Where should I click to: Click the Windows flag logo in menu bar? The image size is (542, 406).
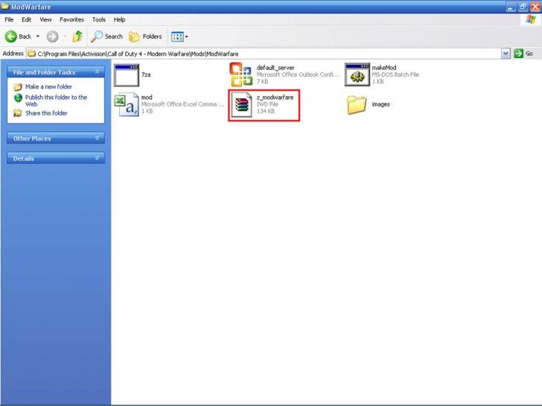pos(531,19)
